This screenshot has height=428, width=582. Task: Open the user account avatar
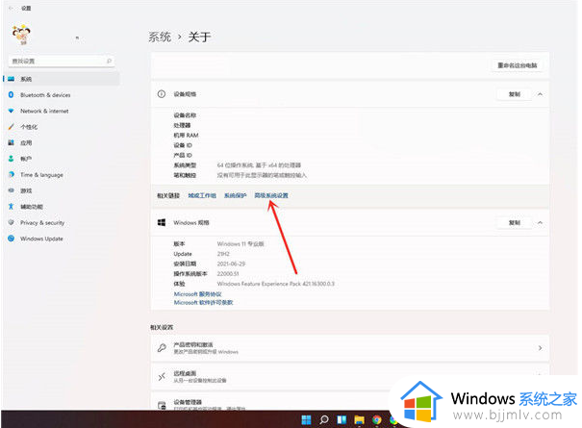[21, 35]
